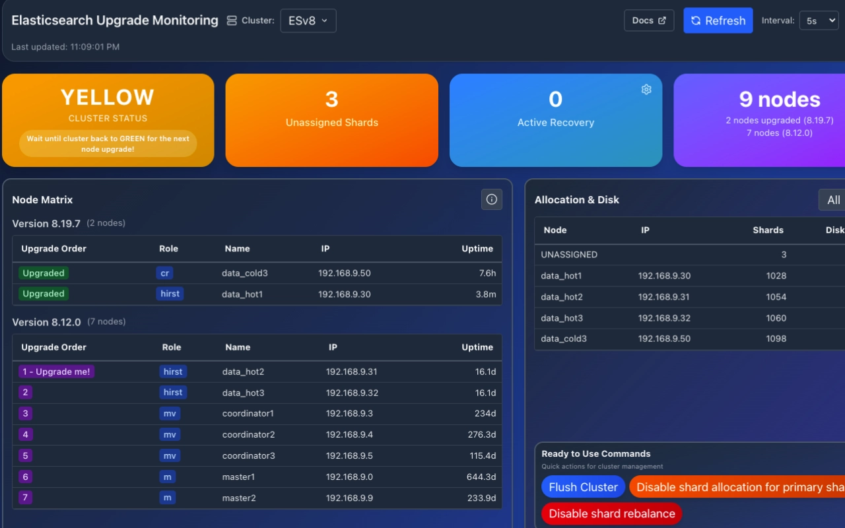Click IP address 192.168.9.0
The width and height of the screenshot is (845, 528).
click(x=350, y=478)
